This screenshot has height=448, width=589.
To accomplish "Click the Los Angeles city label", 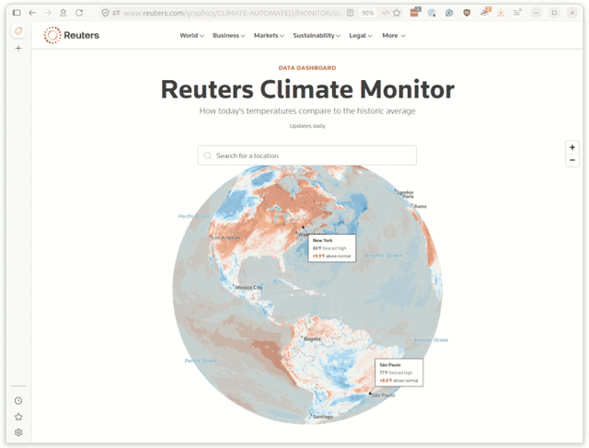I will [x=225, y=237].
